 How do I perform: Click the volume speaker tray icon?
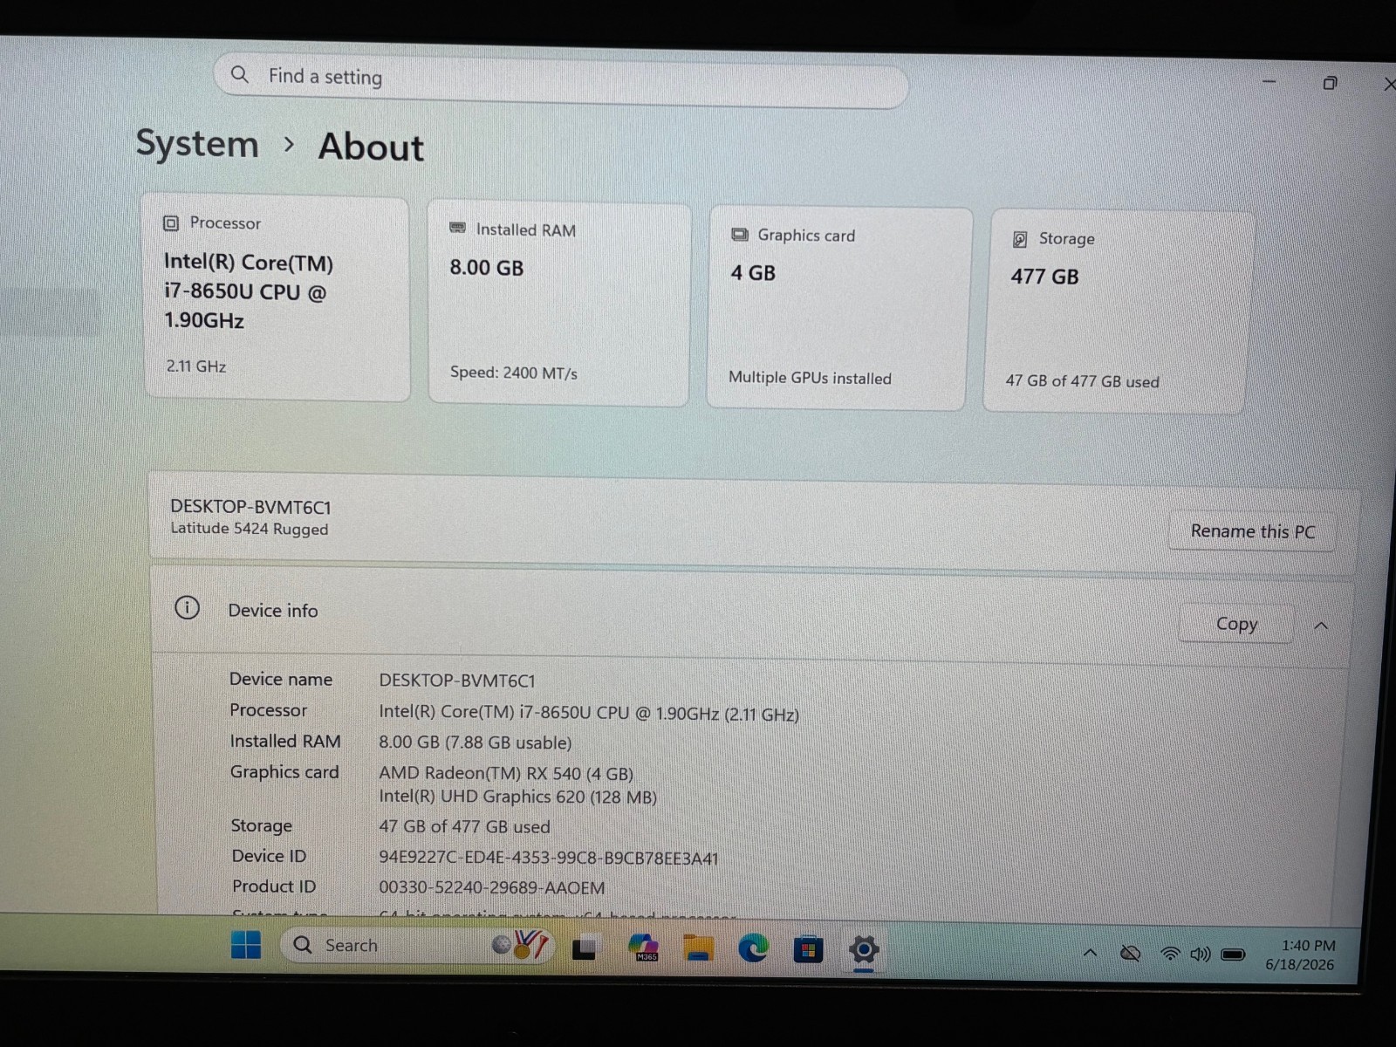pos(1201,955)
